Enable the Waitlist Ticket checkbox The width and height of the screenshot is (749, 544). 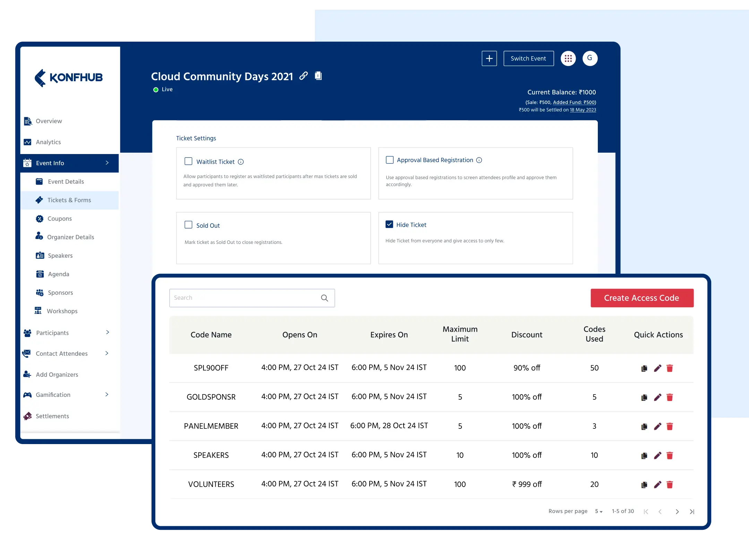coord(188,161)
